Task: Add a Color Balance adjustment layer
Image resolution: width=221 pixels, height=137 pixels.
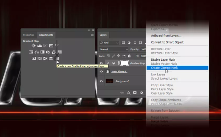Action: [37, 52]
